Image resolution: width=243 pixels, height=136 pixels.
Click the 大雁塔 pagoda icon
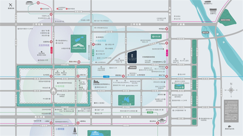(75, 130)
